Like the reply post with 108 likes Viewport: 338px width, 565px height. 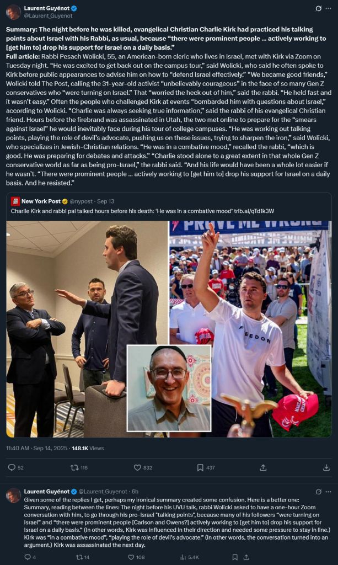[136, 557]
